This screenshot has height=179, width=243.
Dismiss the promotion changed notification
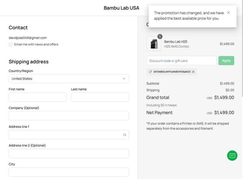(228, 13)
